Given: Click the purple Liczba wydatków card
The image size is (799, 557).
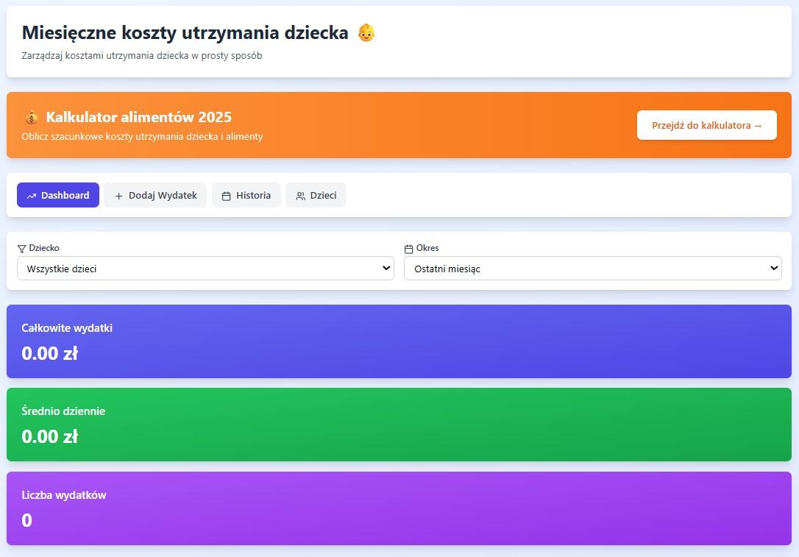Looking at the screenshot, I should pos(399,508).
